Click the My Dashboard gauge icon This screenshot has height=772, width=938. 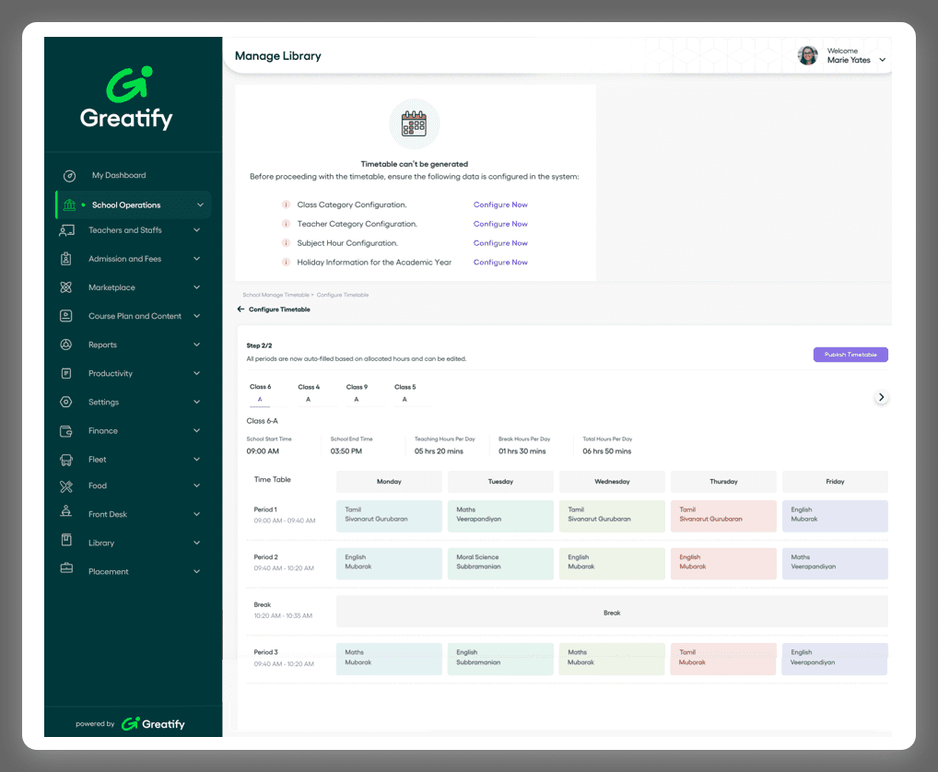pyautogui.click(x=69, y=176)
